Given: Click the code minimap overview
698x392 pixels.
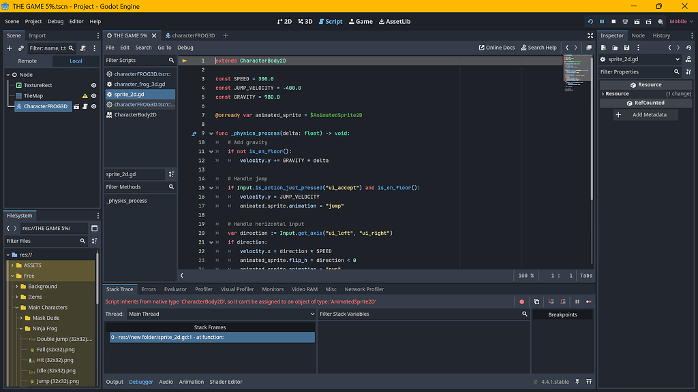Looking at the screenshot, I should 577,73.
